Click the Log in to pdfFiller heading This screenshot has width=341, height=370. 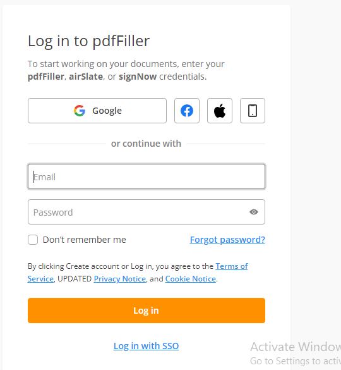coord(88,41)
